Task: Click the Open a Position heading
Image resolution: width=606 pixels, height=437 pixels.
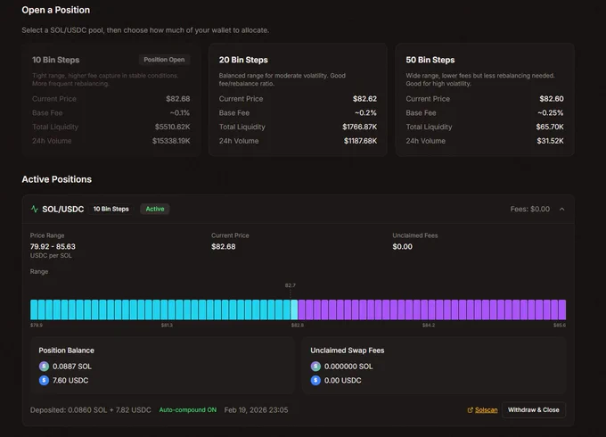Action: point(55,10)
